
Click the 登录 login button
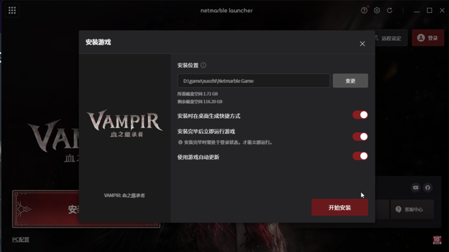[x=428, y=38]
